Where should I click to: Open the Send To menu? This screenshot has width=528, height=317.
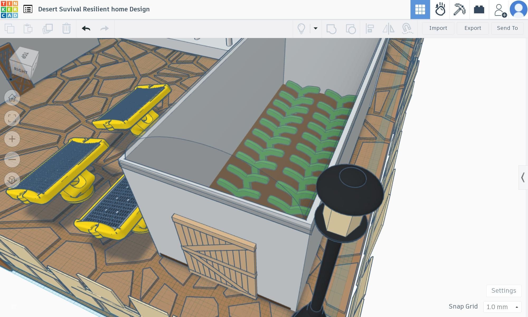coord(507,28)
